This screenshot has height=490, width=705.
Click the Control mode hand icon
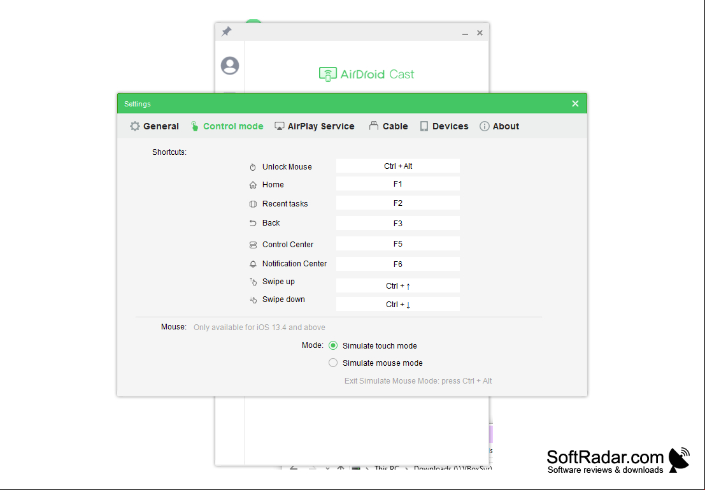tap(195, 126)
